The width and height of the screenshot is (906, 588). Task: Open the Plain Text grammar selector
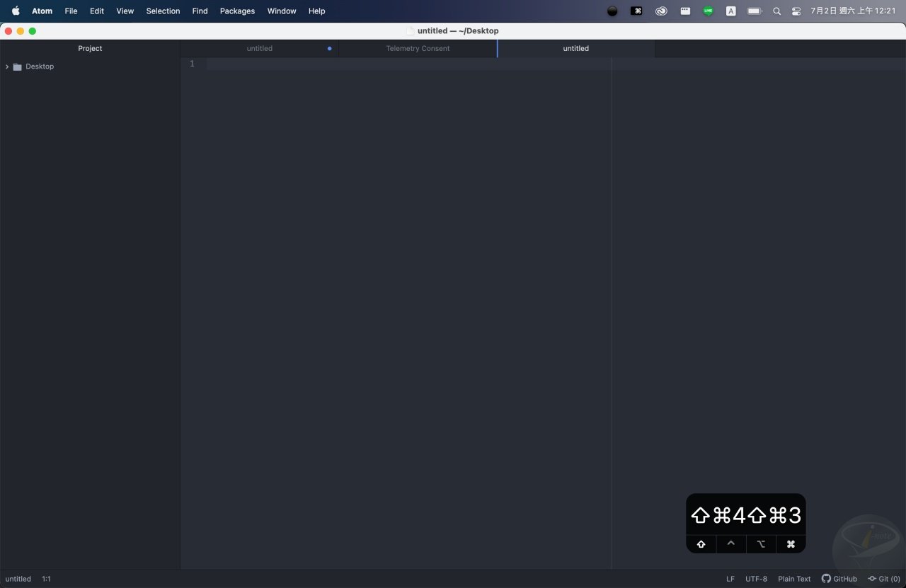click(794, 579)
